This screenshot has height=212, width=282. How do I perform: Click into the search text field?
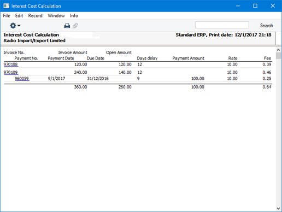(x=222, y=25)
